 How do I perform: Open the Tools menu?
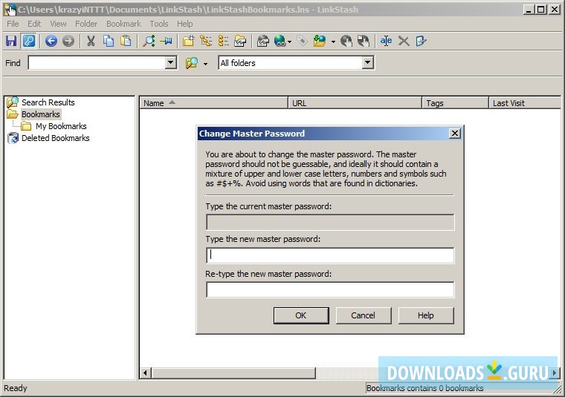[159, 24]
